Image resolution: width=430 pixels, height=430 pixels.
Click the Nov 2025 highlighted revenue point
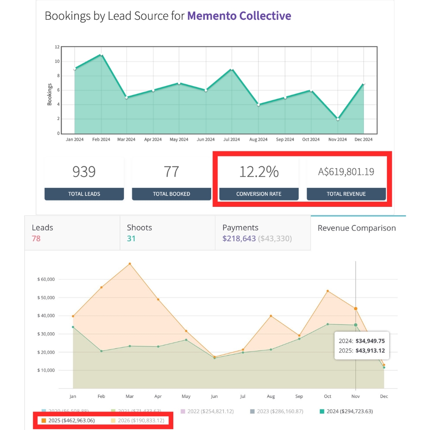[356, 309]
